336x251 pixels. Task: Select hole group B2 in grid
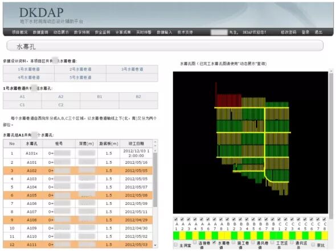(x=138, y=97)
